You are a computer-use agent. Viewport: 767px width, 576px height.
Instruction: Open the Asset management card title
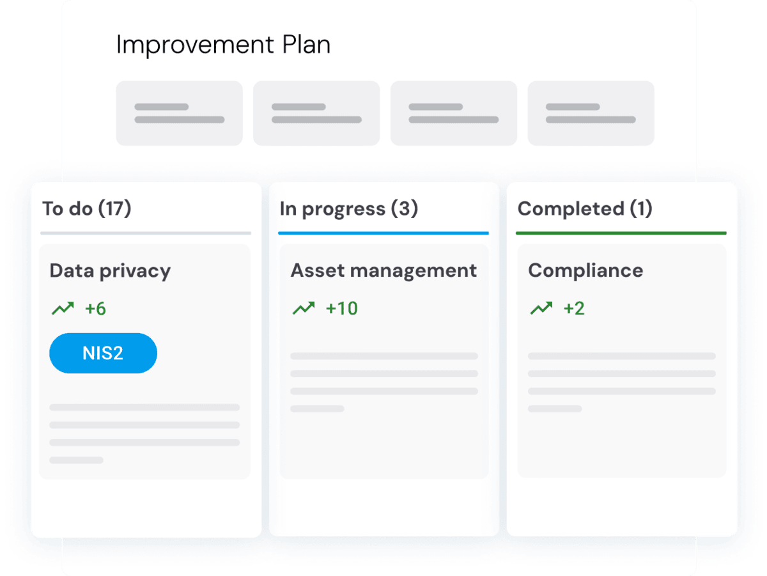click(383, 270)
